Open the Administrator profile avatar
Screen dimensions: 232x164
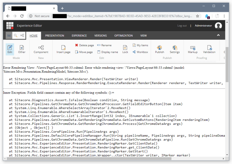tap(218, 26)
